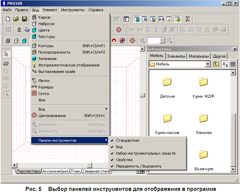Switch to the Аксонометрия view tab
This screenshot has height=196, width=240.
pyautogui.click(x=55, y=172)
